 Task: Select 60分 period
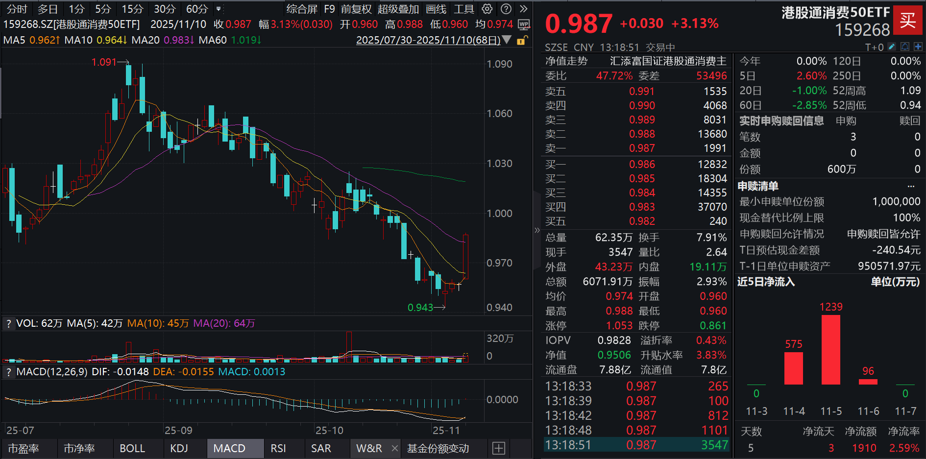pos(197,9)
